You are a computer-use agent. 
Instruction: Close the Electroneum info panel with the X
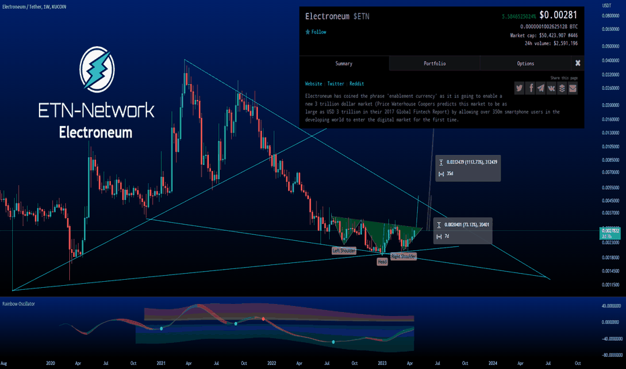coord(578,63)
